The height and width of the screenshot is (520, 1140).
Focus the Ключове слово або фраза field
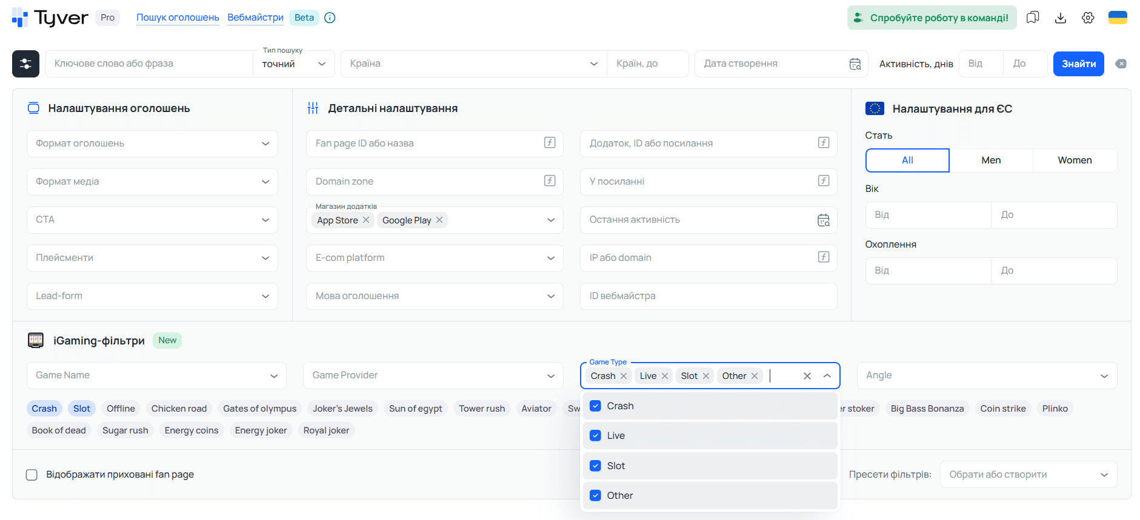pyautogui.click(x=149, y=64)
